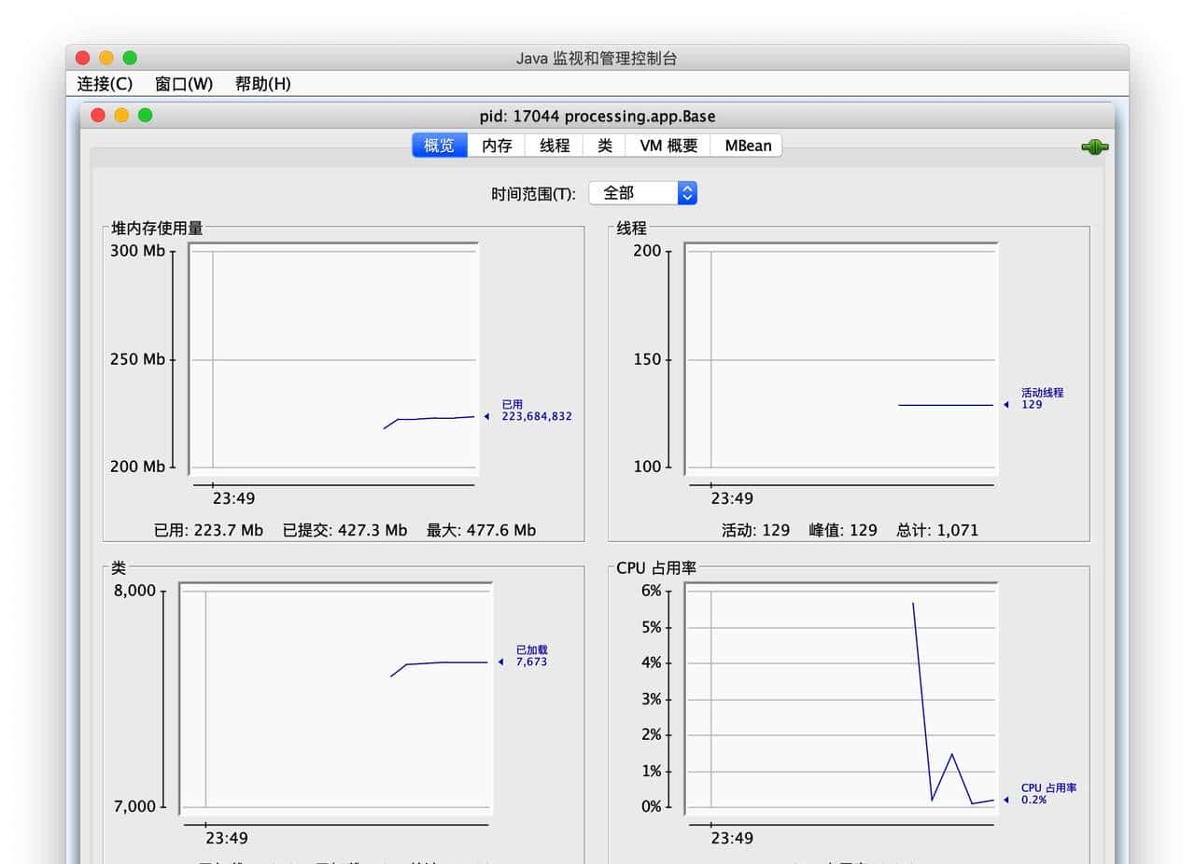Select the 概览 tab
This screenshot has height=864, width=1195.
tap(440, 146)
